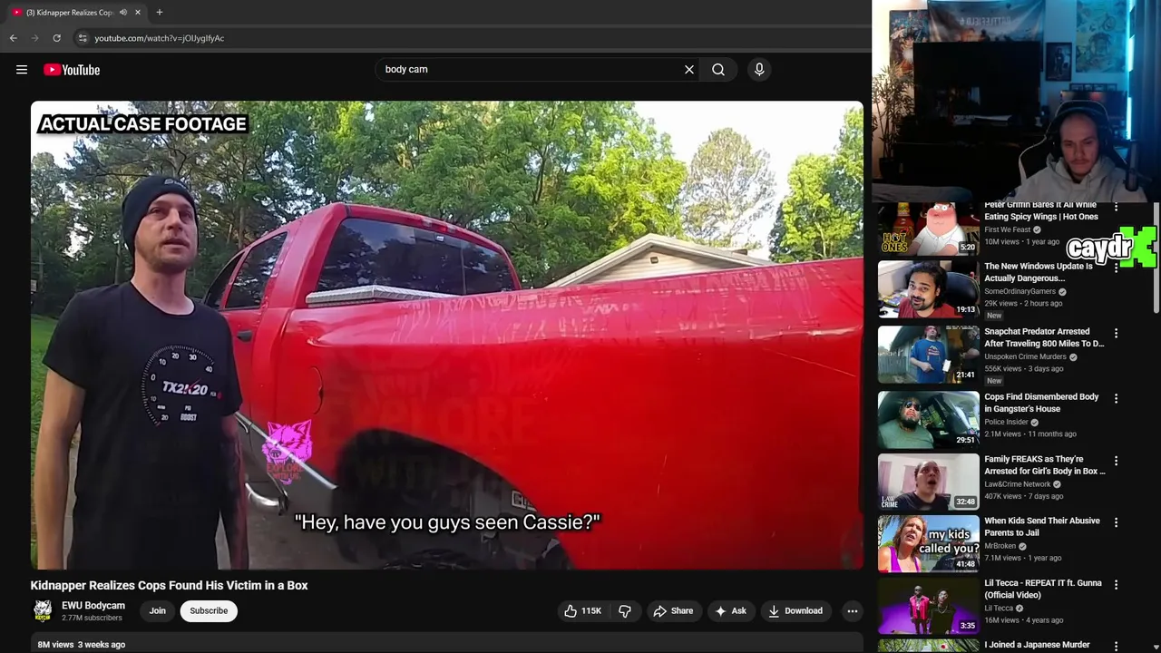Clear the search box text

pyautogui.click(x=689, y=70)
